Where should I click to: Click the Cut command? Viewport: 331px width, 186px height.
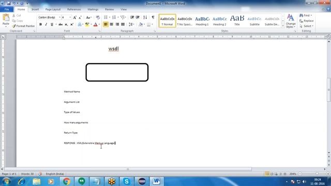coord(17,16)
